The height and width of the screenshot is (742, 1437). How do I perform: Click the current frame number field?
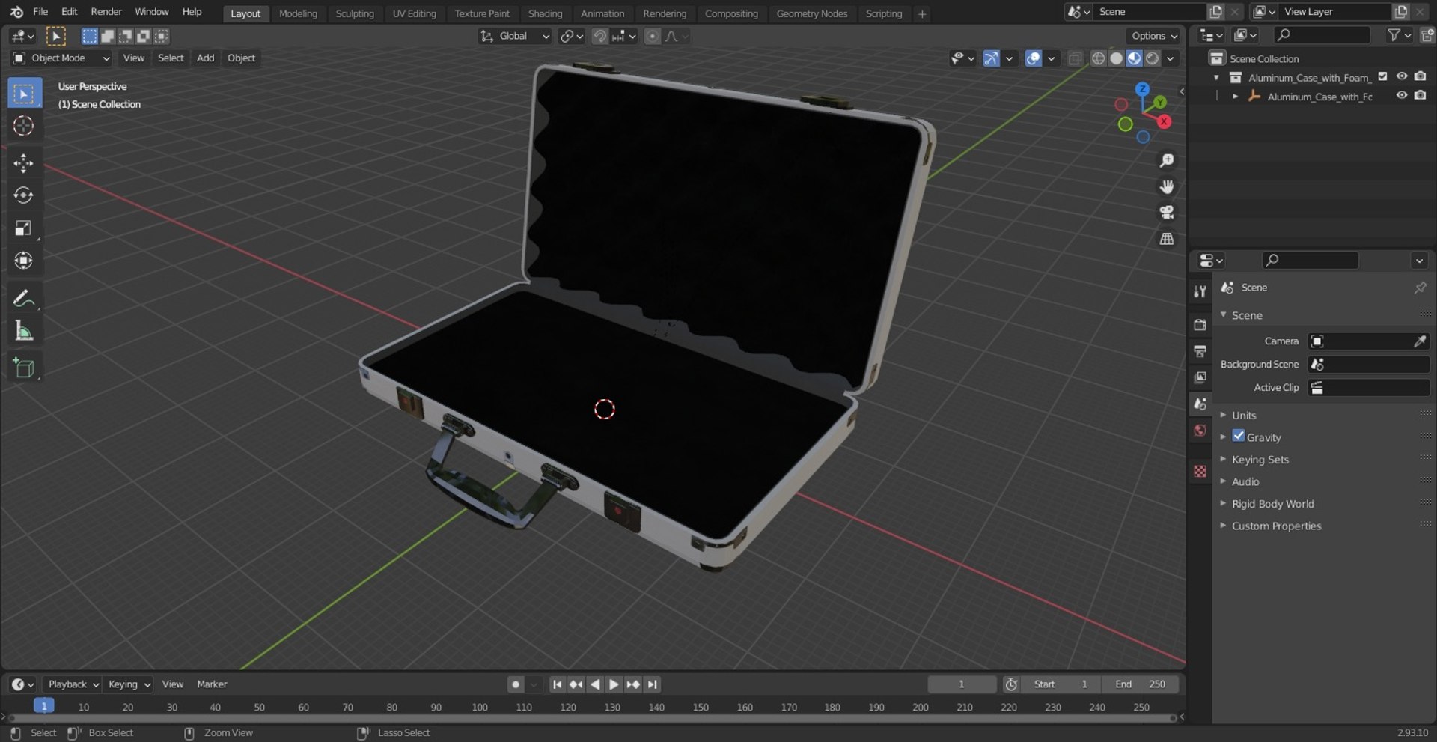tap(962, 684)
